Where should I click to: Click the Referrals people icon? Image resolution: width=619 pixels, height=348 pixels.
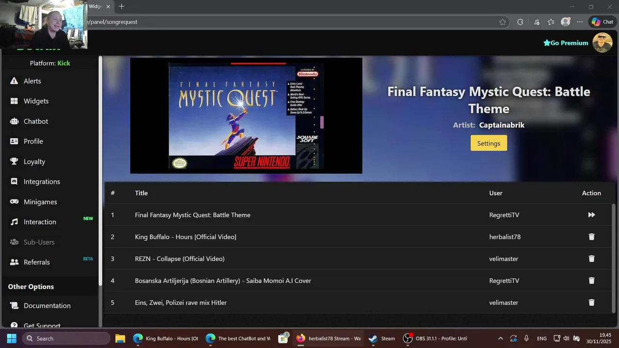14,262
